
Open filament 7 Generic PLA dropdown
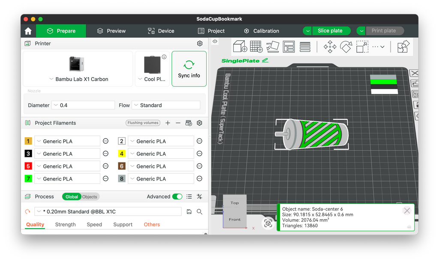coord(67,178)
